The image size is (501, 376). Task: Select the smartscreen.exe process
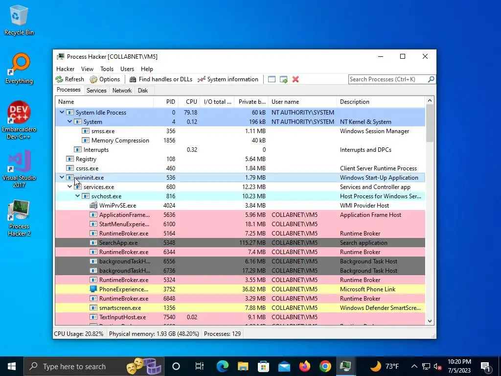(x=240, y=308)
